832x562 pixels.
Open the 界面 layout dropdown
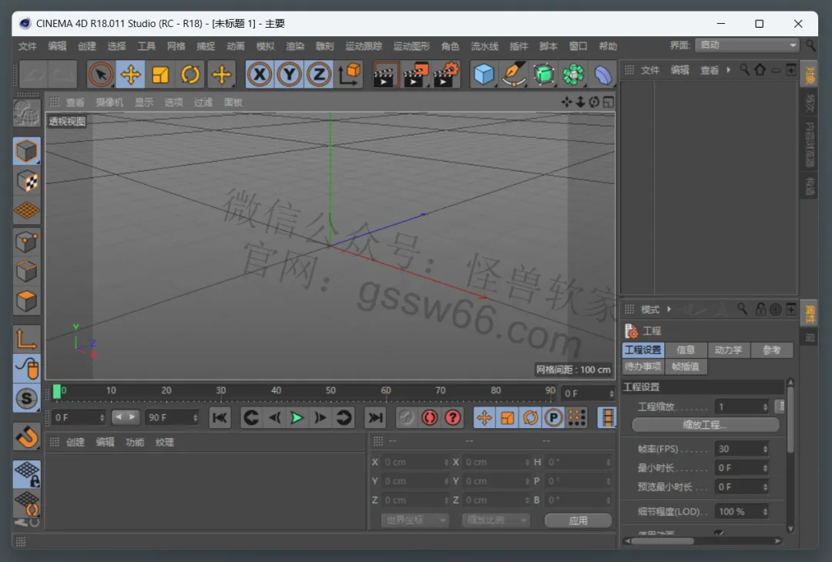click(x=746, y=45)
